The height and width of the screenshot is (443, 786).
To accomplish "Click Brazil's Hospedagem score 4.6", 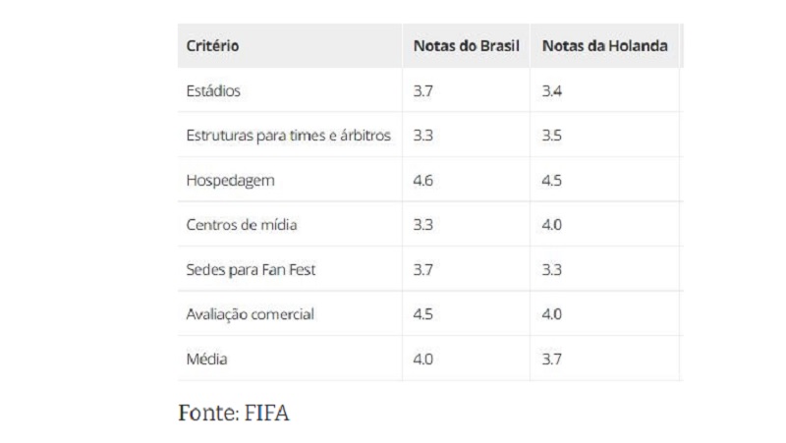I will (x=423, y=181).
